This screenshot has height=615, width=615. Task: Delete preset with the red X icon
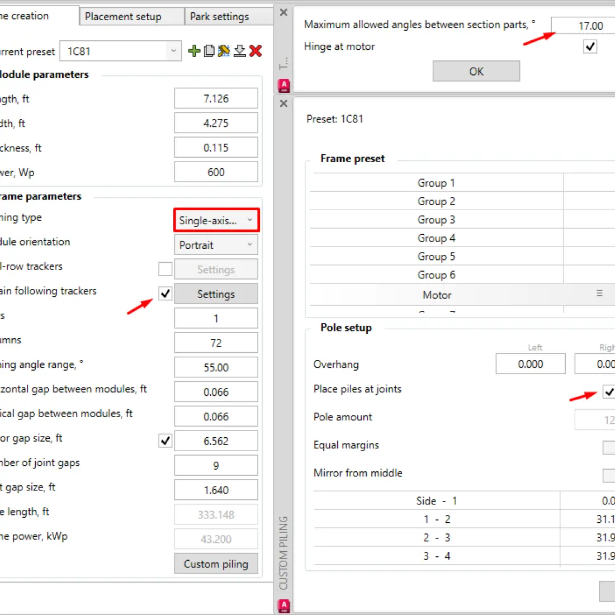coord(256,51)
